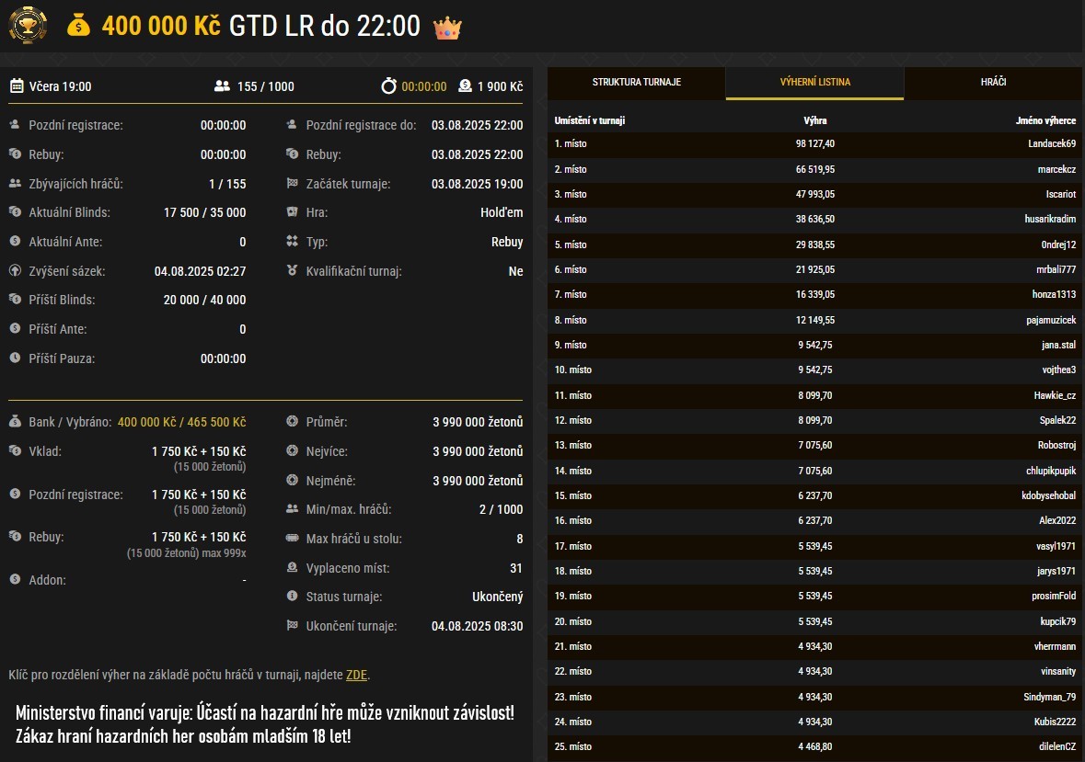The image size is (1085, 762).
Task: Switch to the Výherní listina tab
Action: [x=814, y=83]
